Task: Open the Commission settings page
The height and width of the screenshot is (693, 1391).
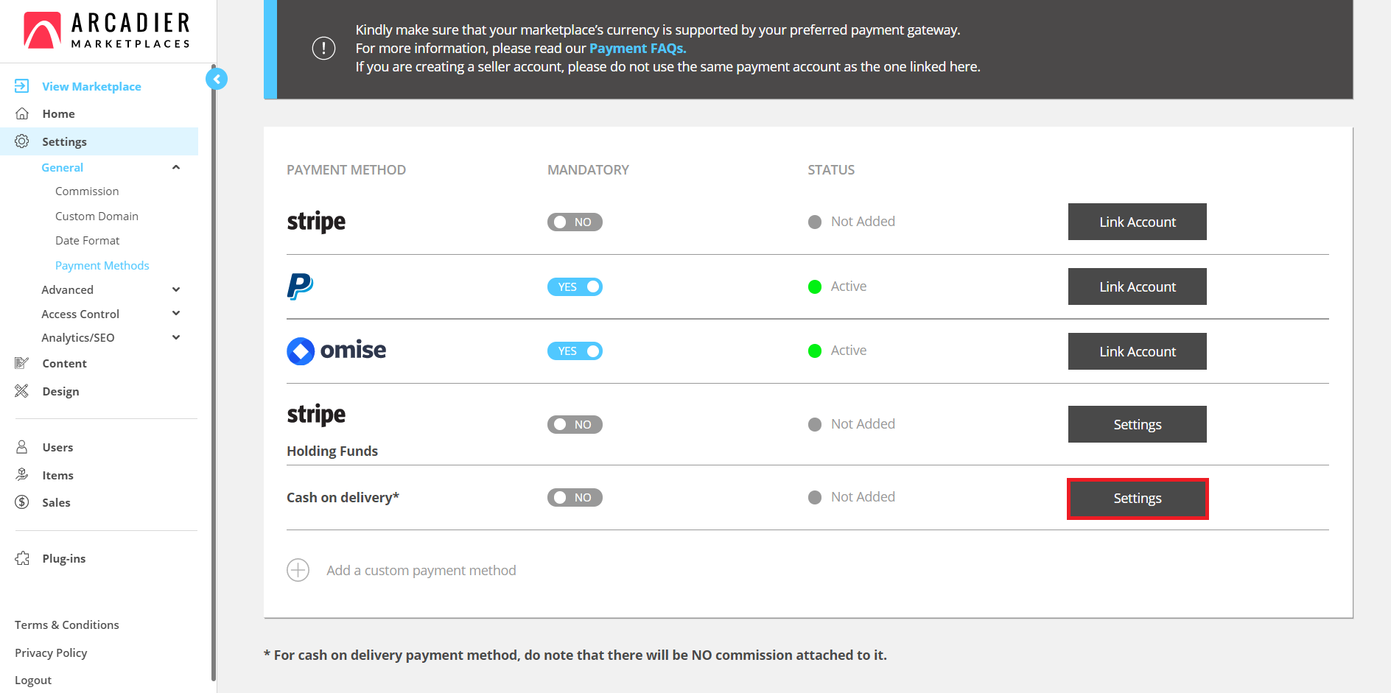Action: point(87,191)
